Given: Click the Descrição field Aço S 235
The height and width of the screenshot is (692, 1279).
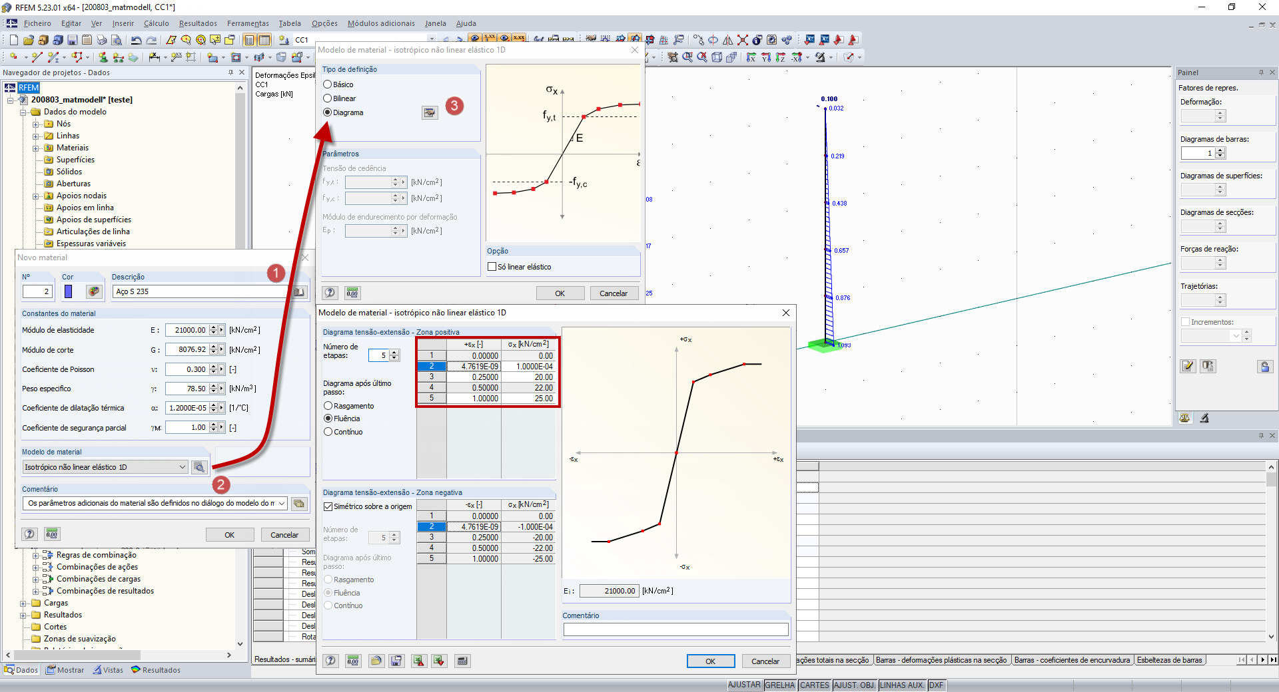Looking at the screenshot, I should click(x=200, y=291).
